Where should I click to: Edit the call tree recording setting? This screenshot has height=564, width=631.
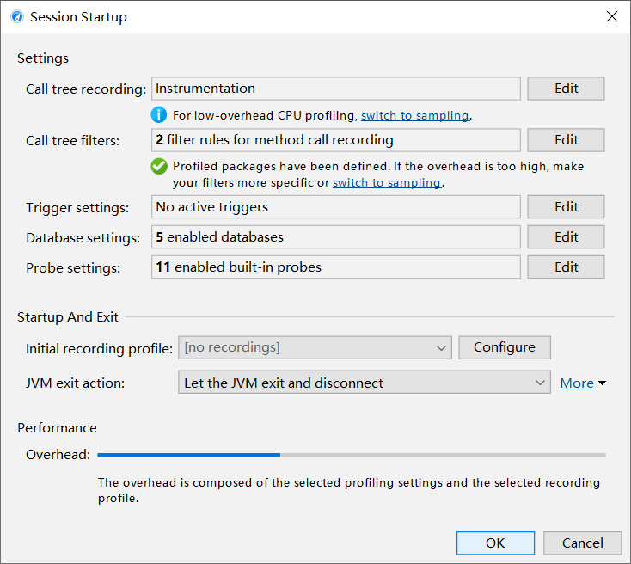click(566, 89)
